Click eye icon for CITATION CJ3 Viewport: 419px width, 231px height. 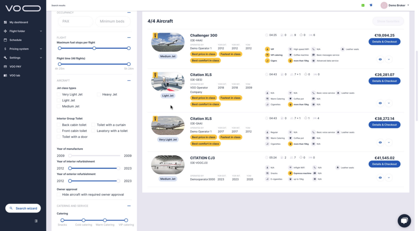pyautogui.click(x=380, y=177)
